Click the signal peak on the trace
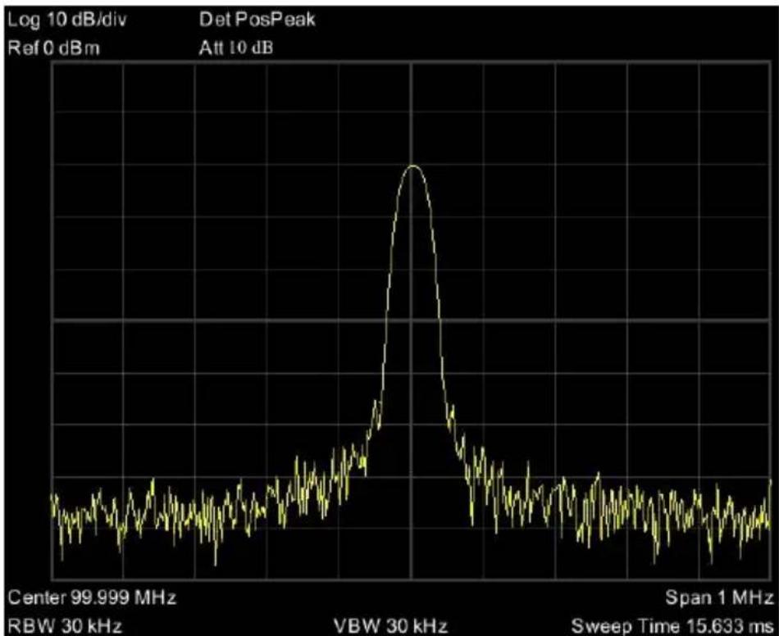 412,166
